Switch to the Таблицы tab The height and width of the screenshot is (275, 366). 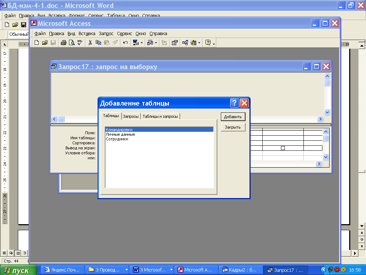pyautogui.click(x=111, y=116)
